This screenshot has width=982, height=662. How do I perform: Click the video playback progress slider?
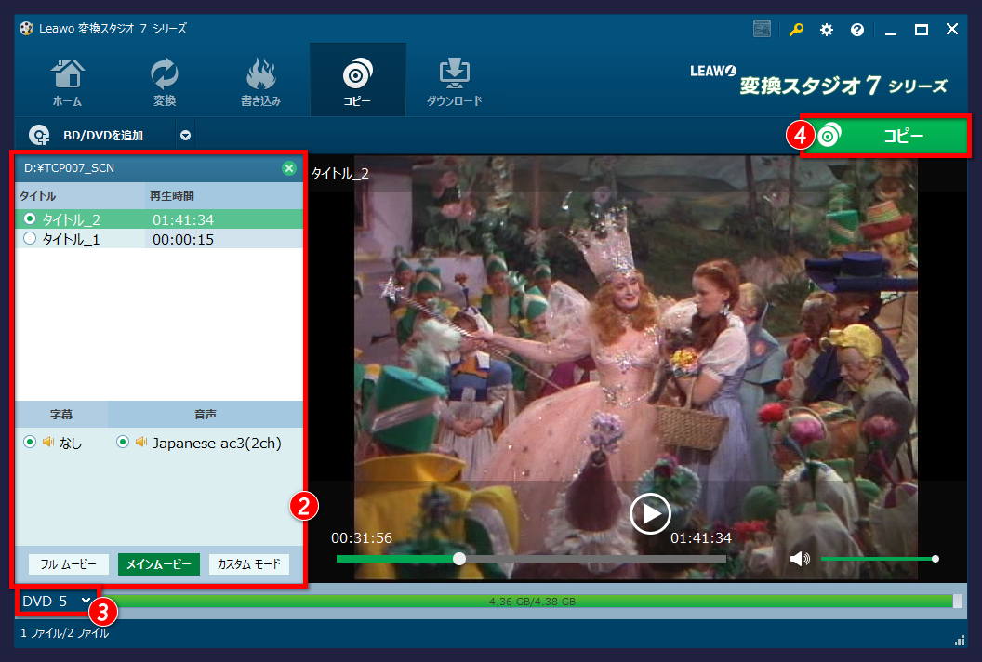[x=530, y=559]
